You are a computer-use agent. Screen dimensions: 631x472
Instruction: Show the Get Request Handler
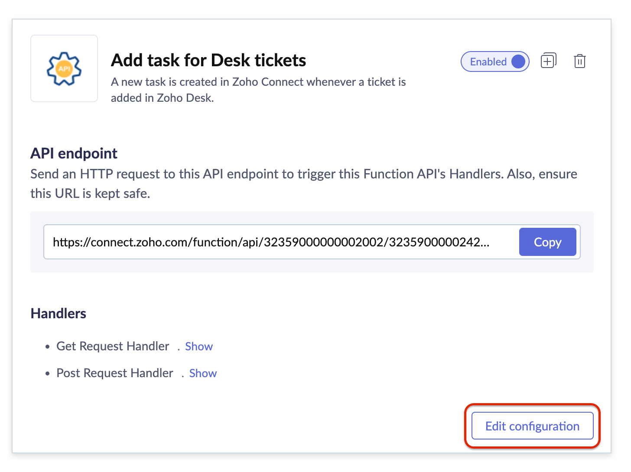coord(199,346)
